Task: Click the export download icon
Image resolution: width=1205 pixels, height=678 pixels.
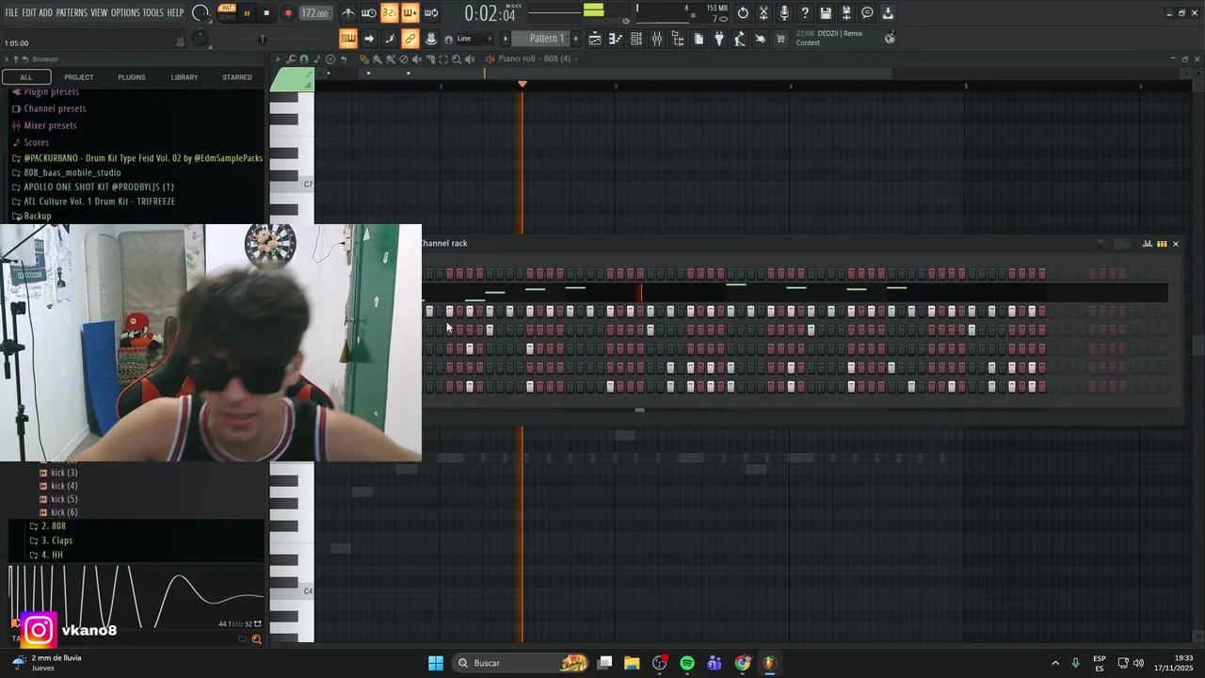Action: tap(888, 13)
